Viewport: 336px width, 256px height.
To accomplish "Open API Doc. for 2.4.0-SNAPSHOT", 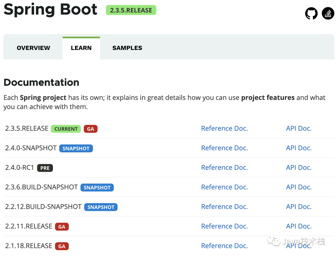I will click(x=299, y=148).
